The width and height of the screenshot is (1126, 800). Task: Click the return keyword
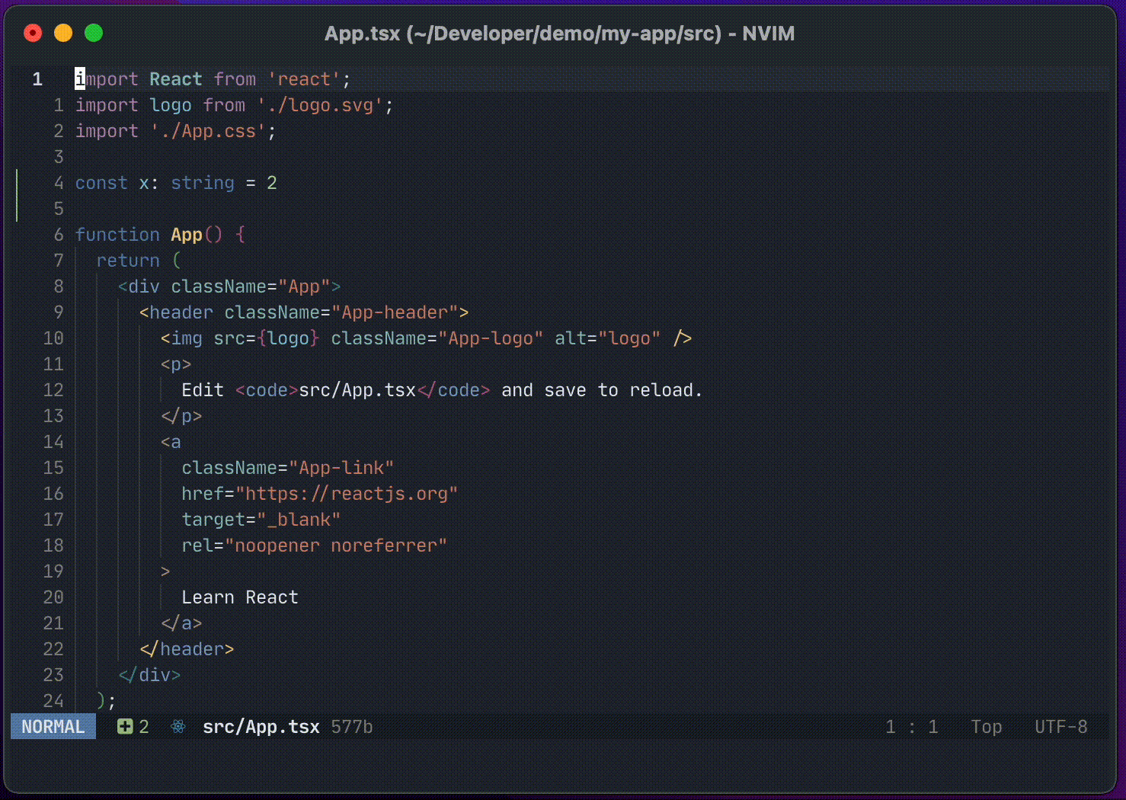(128, 261)
